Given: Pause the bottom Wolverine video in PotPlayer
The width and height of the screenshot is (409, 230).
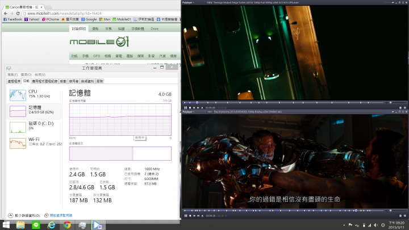Looking at the screenshot, I should 185,216.
